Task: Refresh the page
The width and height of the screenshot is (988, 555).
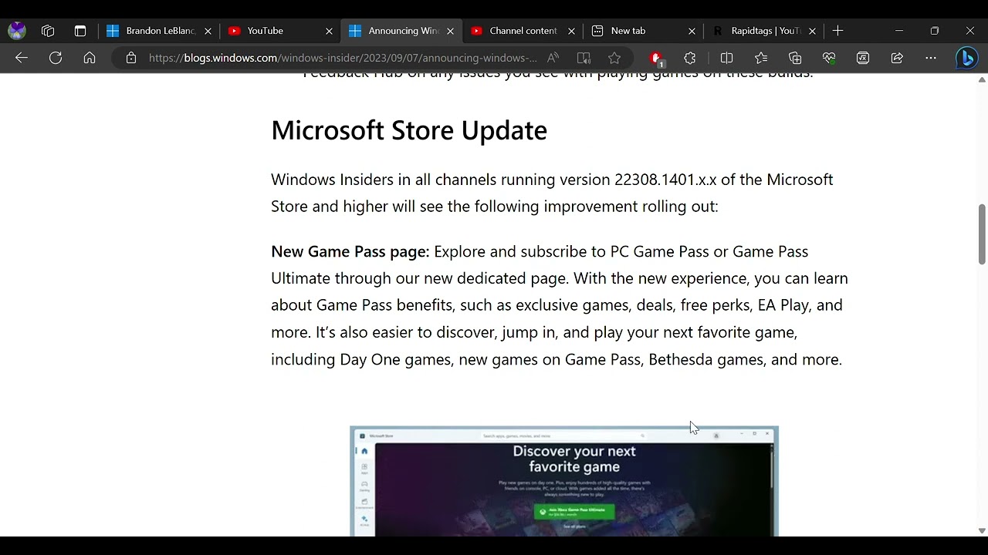Action: click(x=56, y=58)
